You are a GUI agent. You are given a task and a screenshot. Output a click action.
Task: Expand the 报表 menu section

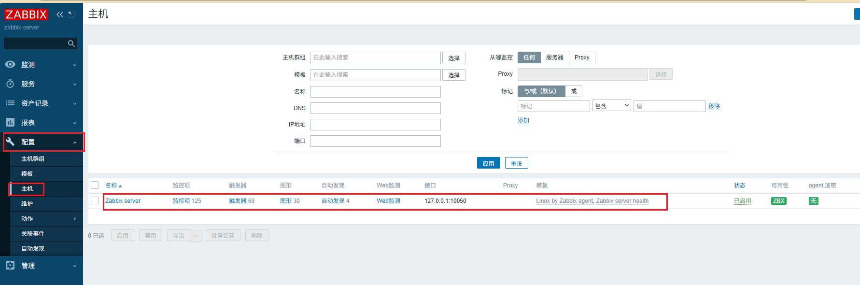click(75, 123)
